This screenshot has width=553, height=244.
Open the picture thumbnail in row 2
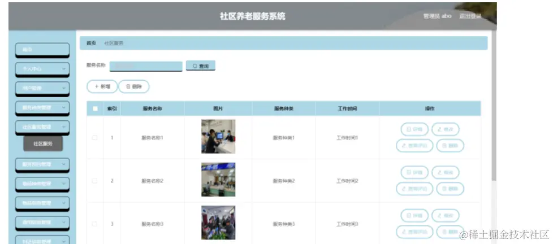(x=218, y=180)
